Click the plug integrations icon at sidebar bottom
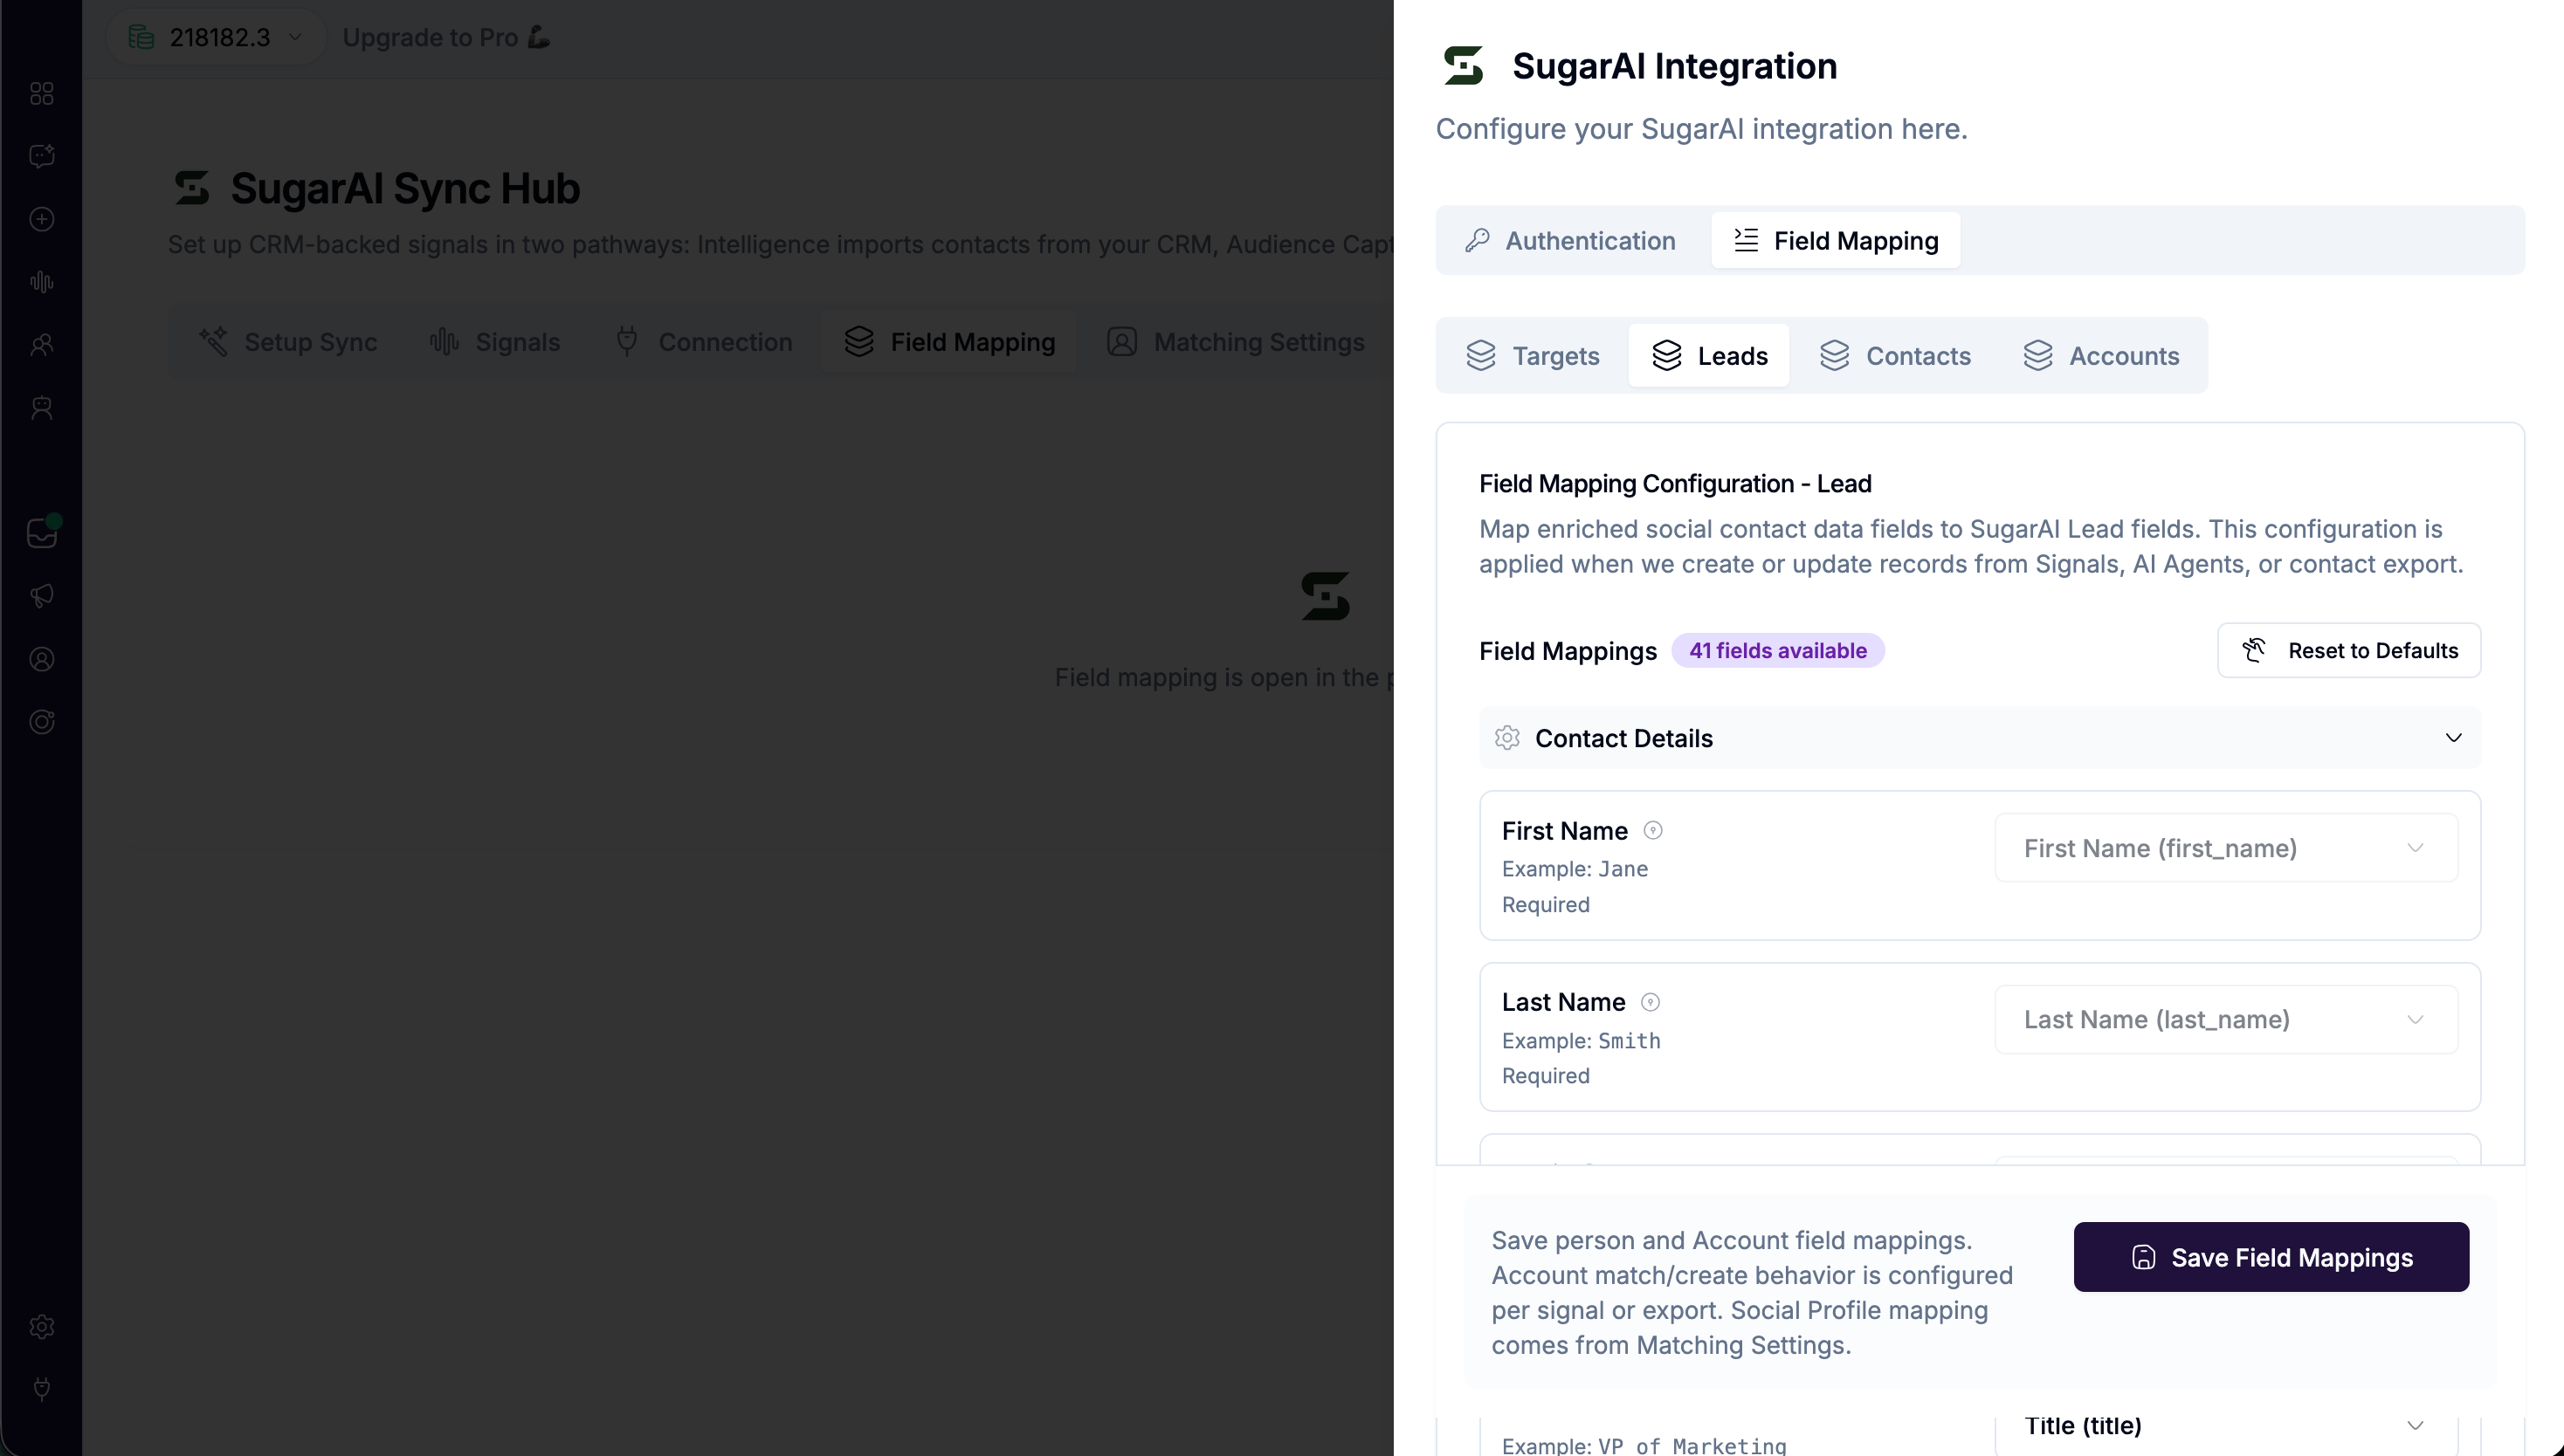 point(41,1389)
